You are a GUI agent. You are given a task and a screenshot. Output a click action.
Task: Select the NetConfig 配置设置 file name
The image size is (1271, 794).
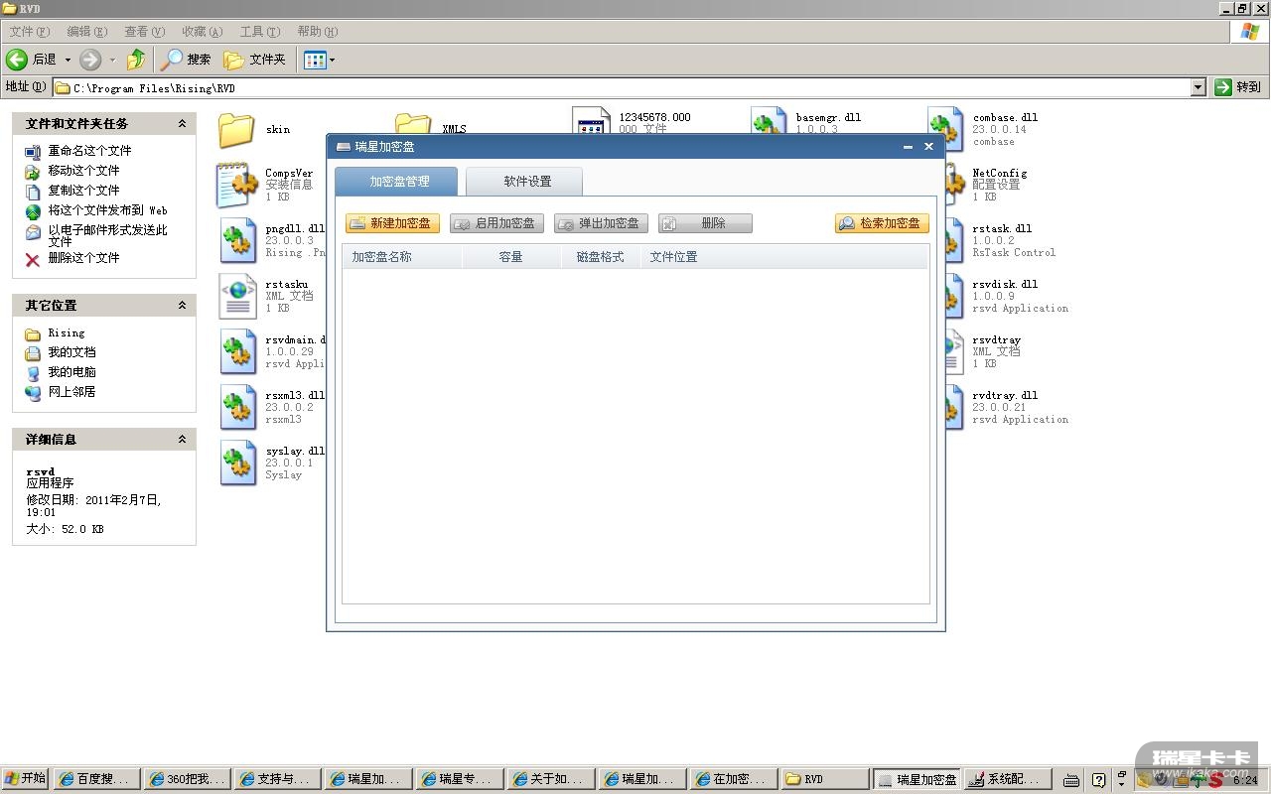pyautogui.click(x=1000, y=174)
